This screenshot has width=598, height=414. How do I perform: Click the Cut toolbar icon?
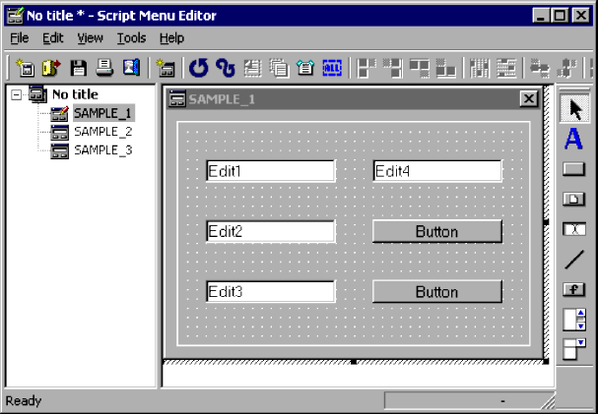[x=252, y=68]
